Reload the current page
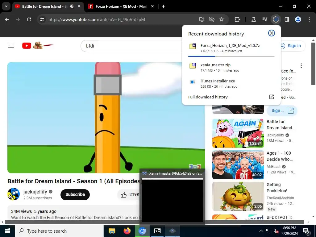Image resolution: width=316 pixels, height=237 pixels. [29, 19]
